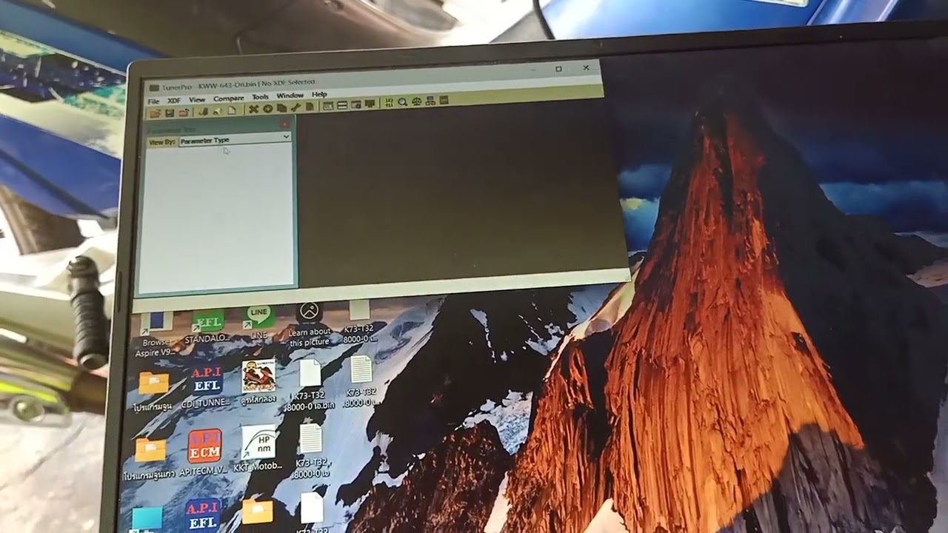Image resolution: width=948 pixels, height=533 pixels.
Task: Click the hierarchy tree diagram toolbar icon
Action: [x=430, y=101]
